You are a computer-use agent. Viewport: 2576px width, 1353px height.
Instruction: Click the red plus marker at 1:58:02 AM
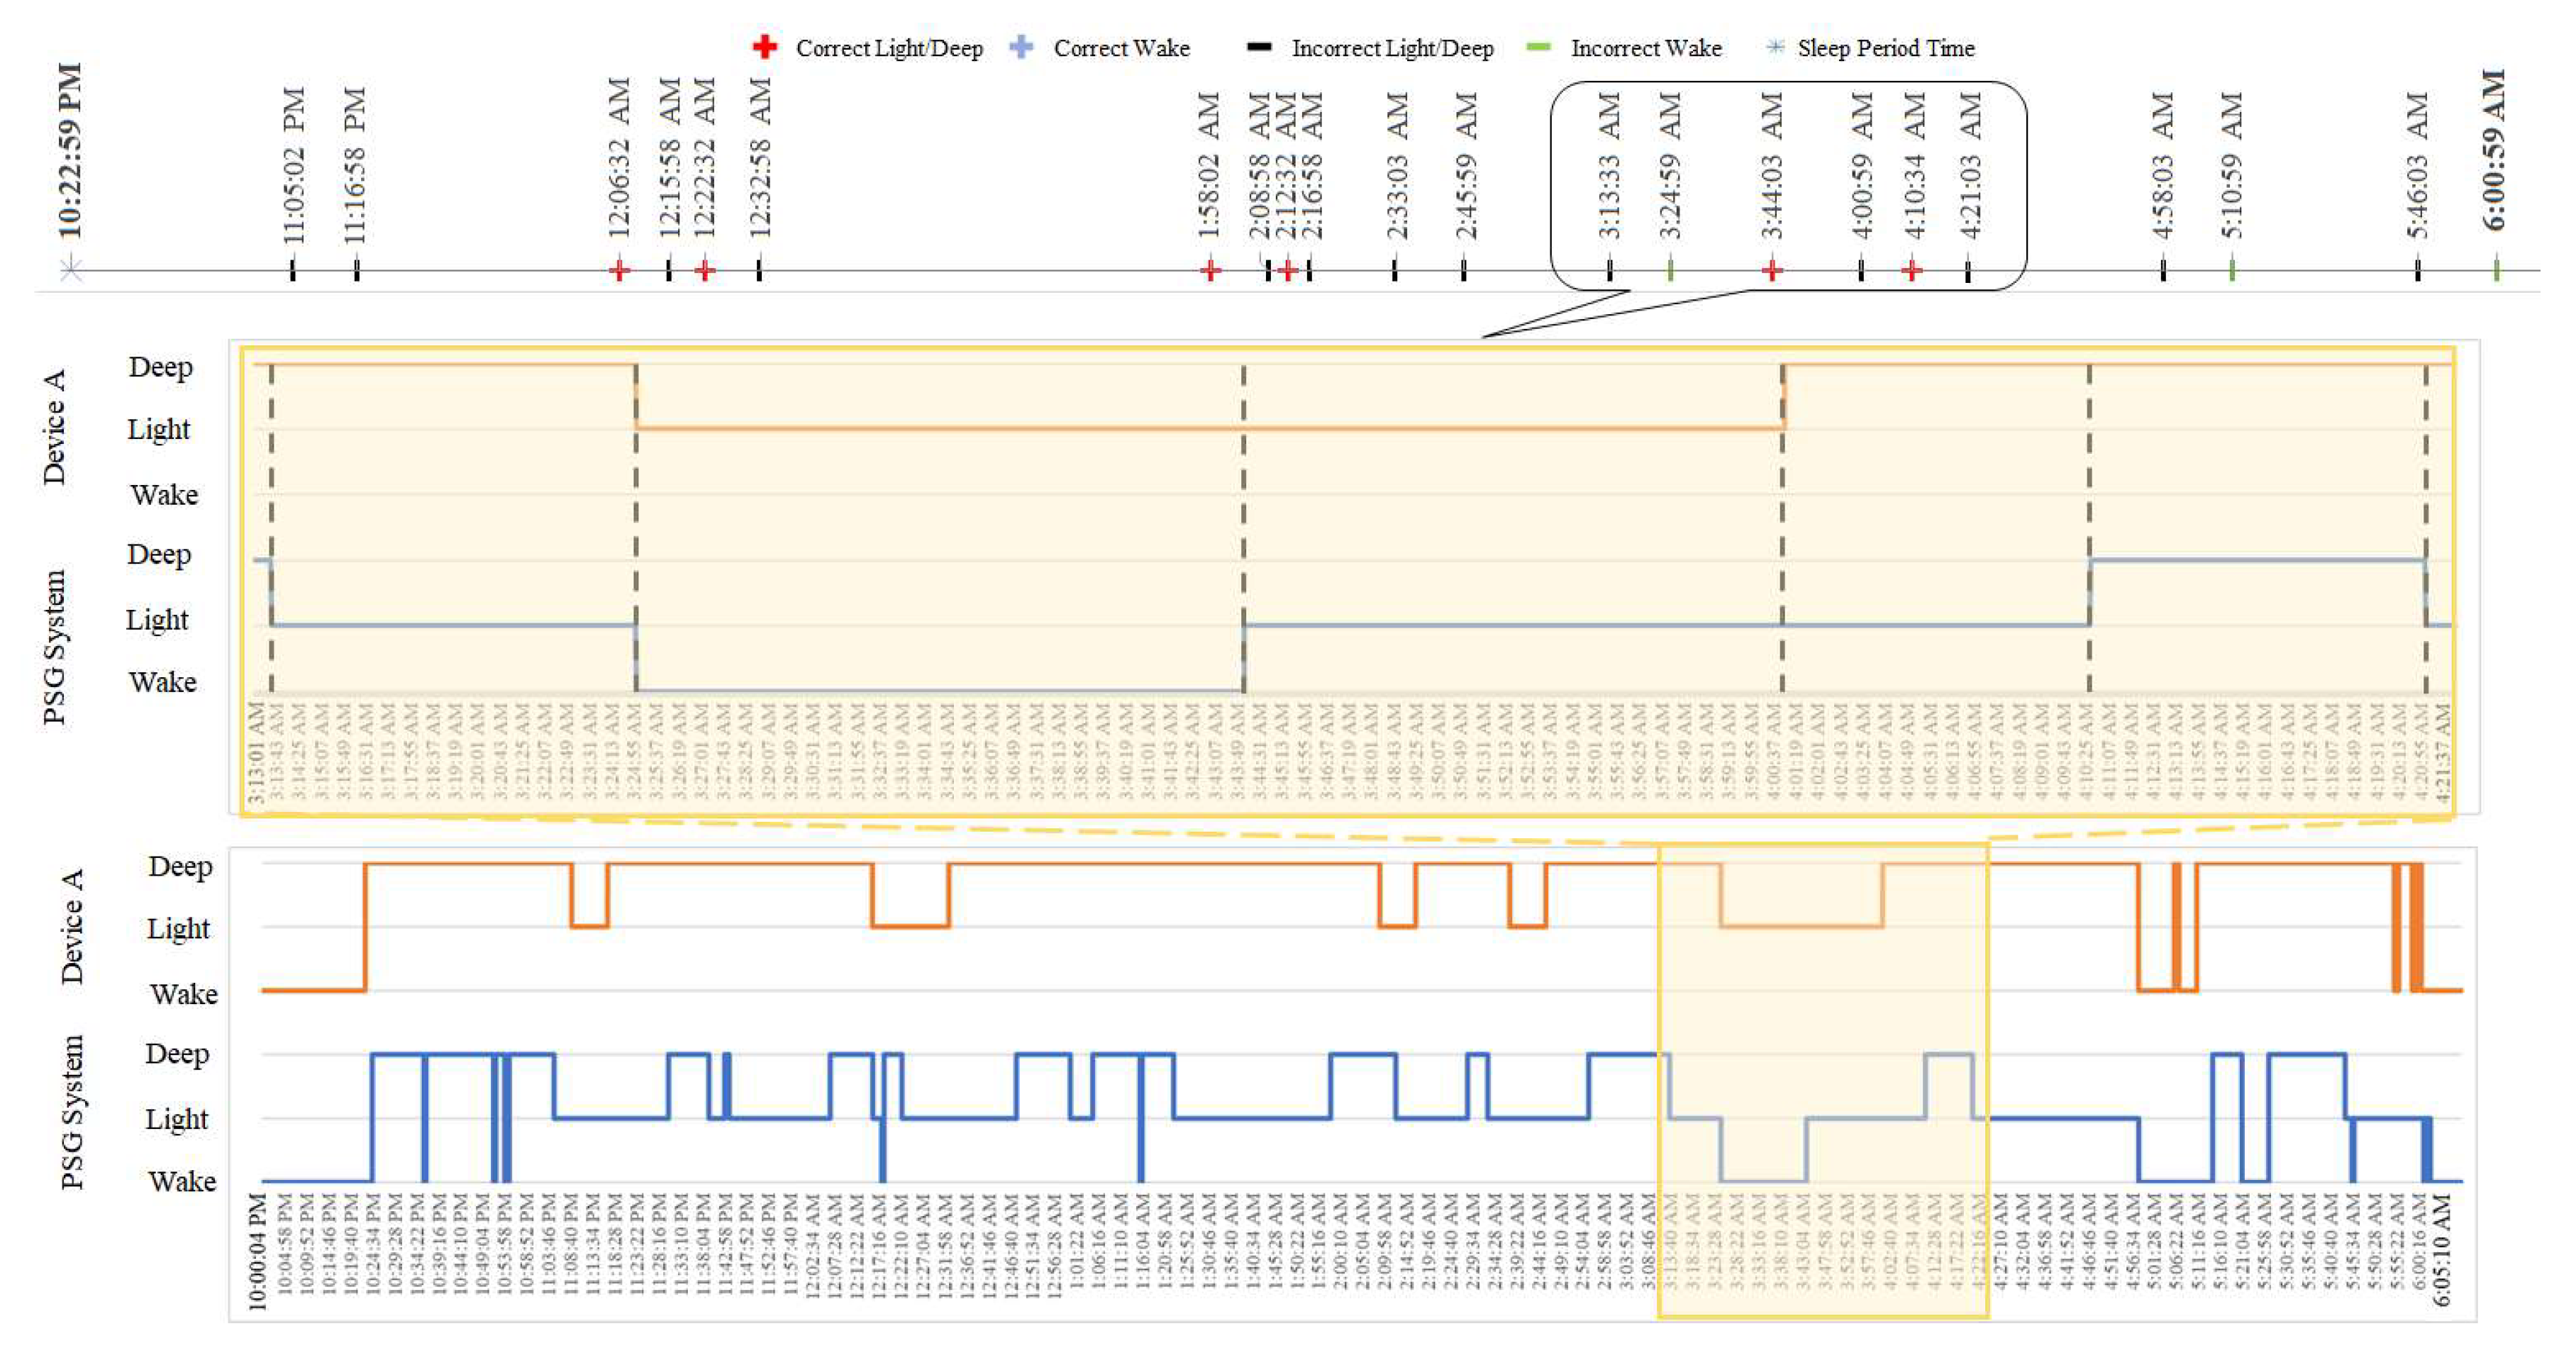(x=1210, y=270)
